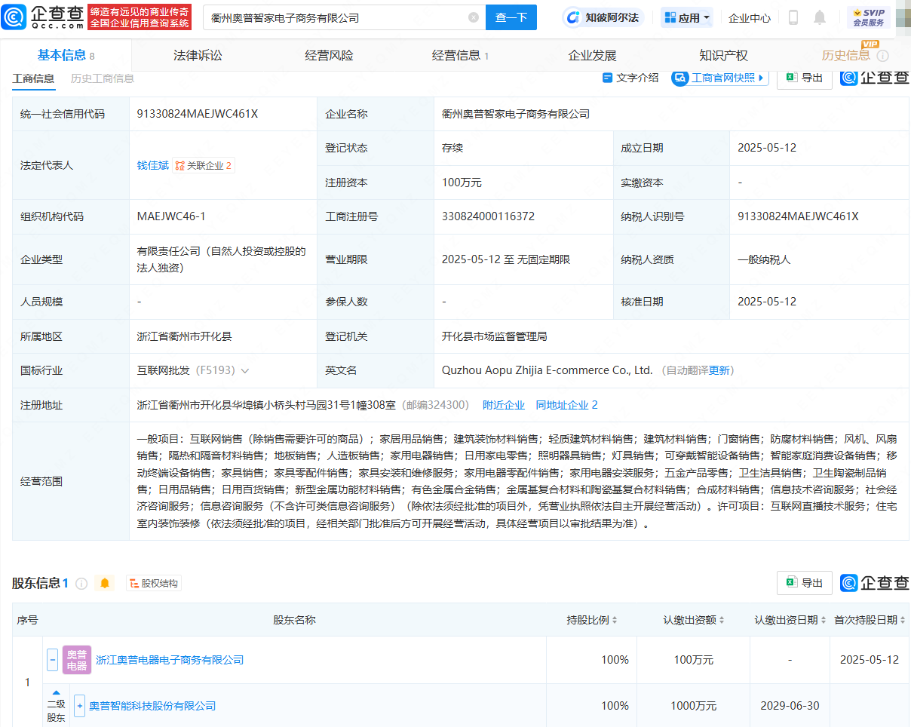Switch to 经营风险 tab
This screenshot has width=911, height=727.
point(329,56)
